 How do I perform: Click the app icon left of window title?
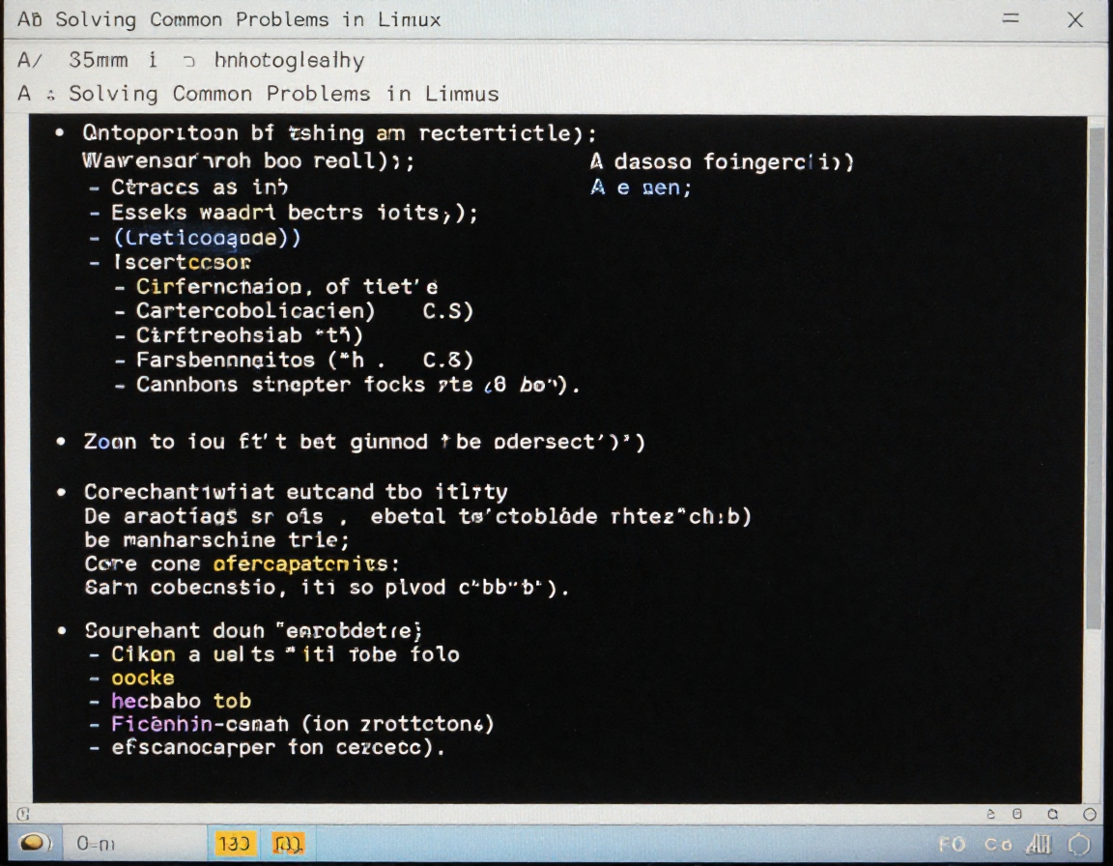(x=30, y=19)
